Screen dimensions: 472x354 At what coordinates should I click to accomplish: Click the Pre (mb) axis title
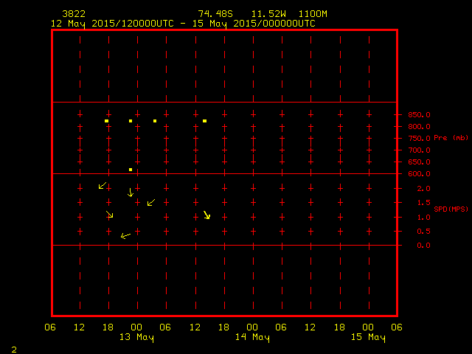pos(451,138)
